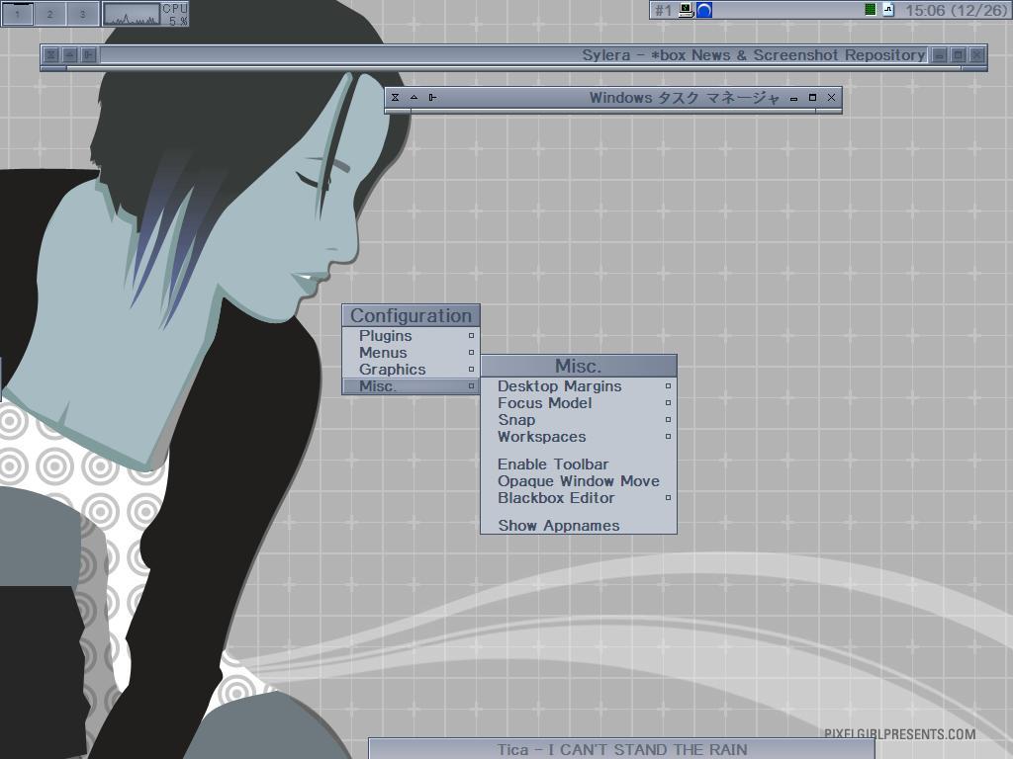This screenshot has width=1013, height=759.
Task: Click the hourglass-shaped button on Sylera's title bar
Action: tap(51, 55)
